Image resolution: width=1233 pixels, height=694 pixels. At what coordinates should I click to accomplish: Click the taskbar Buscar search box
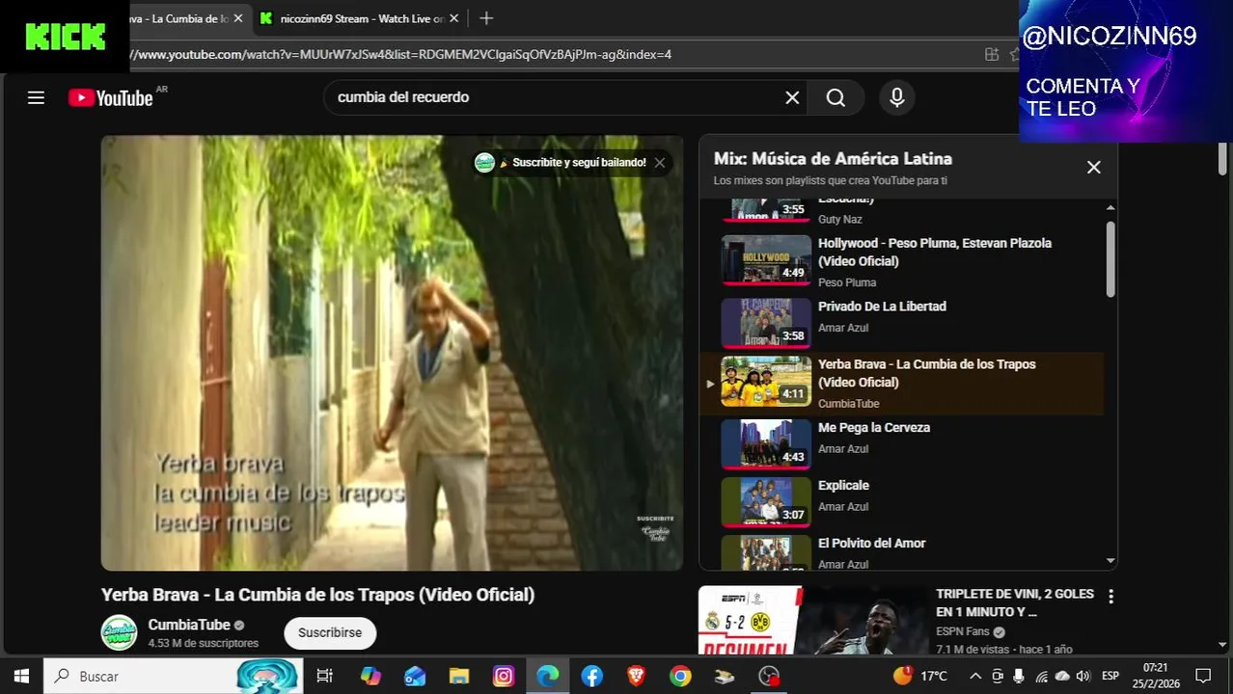point(174,676)
